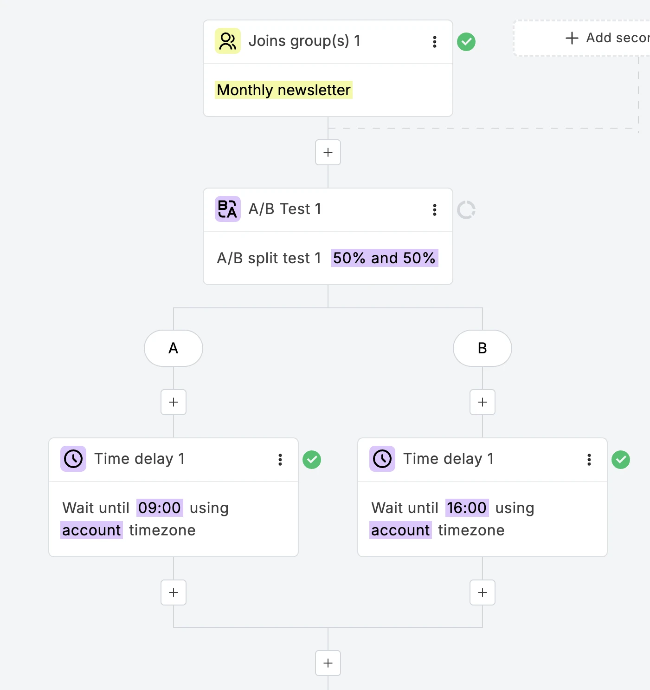The height and width of the screenshot is (690, 650).
Task: Click the Monthly newsletter group label
Action: [283, 90]
